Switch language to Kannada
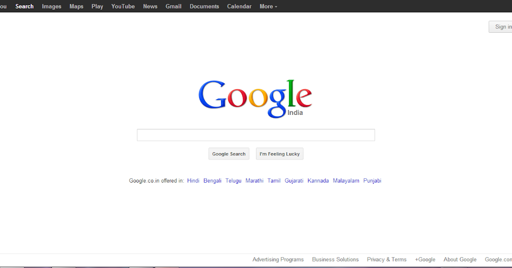512x268 pixels. click(x=318, y=181)
